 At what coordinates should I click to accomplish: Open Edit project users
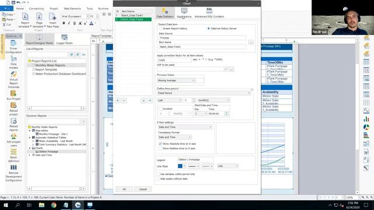[13, 140]
